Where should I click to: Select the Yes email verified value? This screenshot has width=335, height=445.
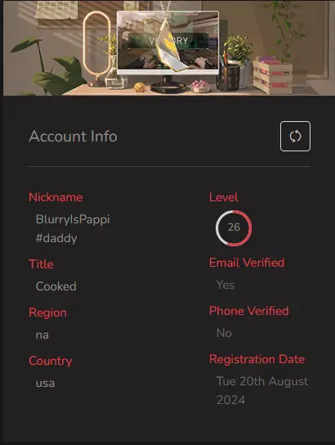click(x=226, y=285)
